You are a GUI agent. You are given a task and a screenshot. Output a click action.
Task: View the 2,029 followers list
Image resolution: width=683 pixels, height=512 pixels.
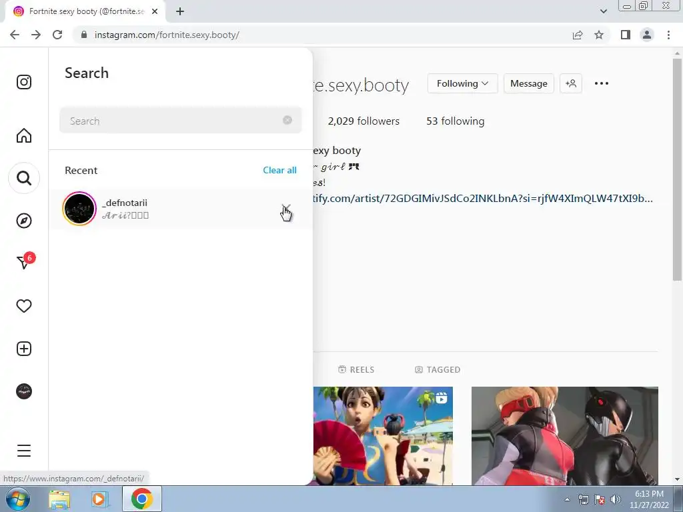(364, 121)
